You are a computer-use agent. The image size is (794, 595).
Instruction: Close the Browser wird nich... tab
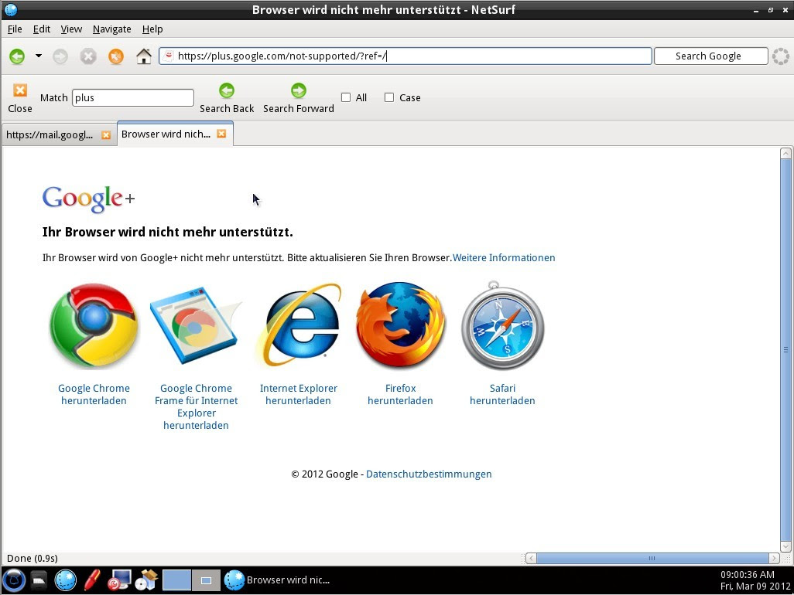tap(221, 134)
